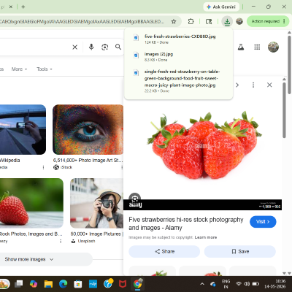Open the Wi-Fi network tray icon
Image resolution: width=292 pixels, height=292 pixels.
[239, 284]
